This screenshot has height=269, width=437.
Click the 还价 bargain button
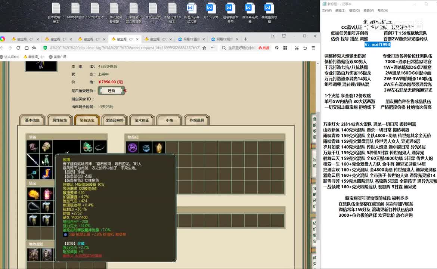111,90
